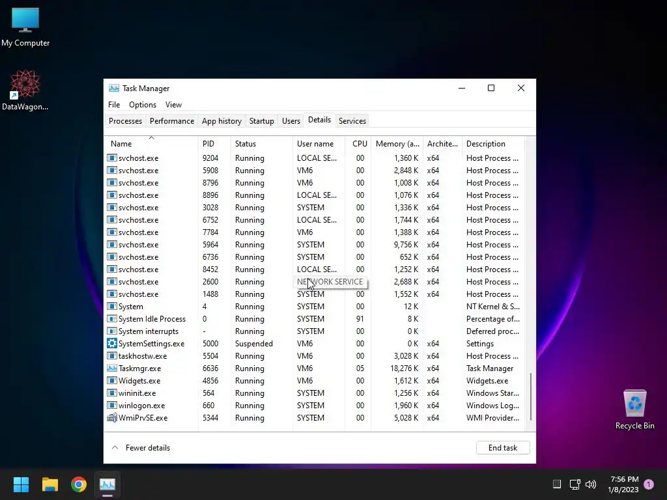Select the PID 6736 cell
This screenshot has height=500, width=667.
tap(210, 257)
